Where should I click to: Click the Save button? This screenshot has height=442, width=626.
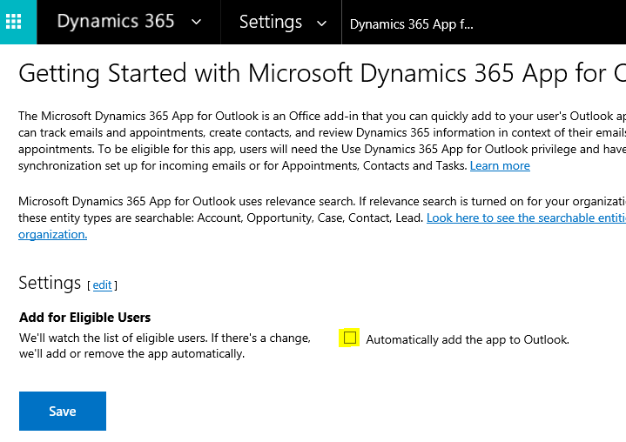pyautogui.click(x=63, y=411)
